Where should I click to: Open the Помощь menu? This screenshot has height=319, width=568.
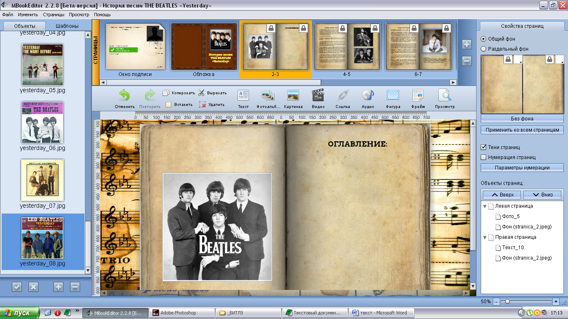tap(102, 15)
